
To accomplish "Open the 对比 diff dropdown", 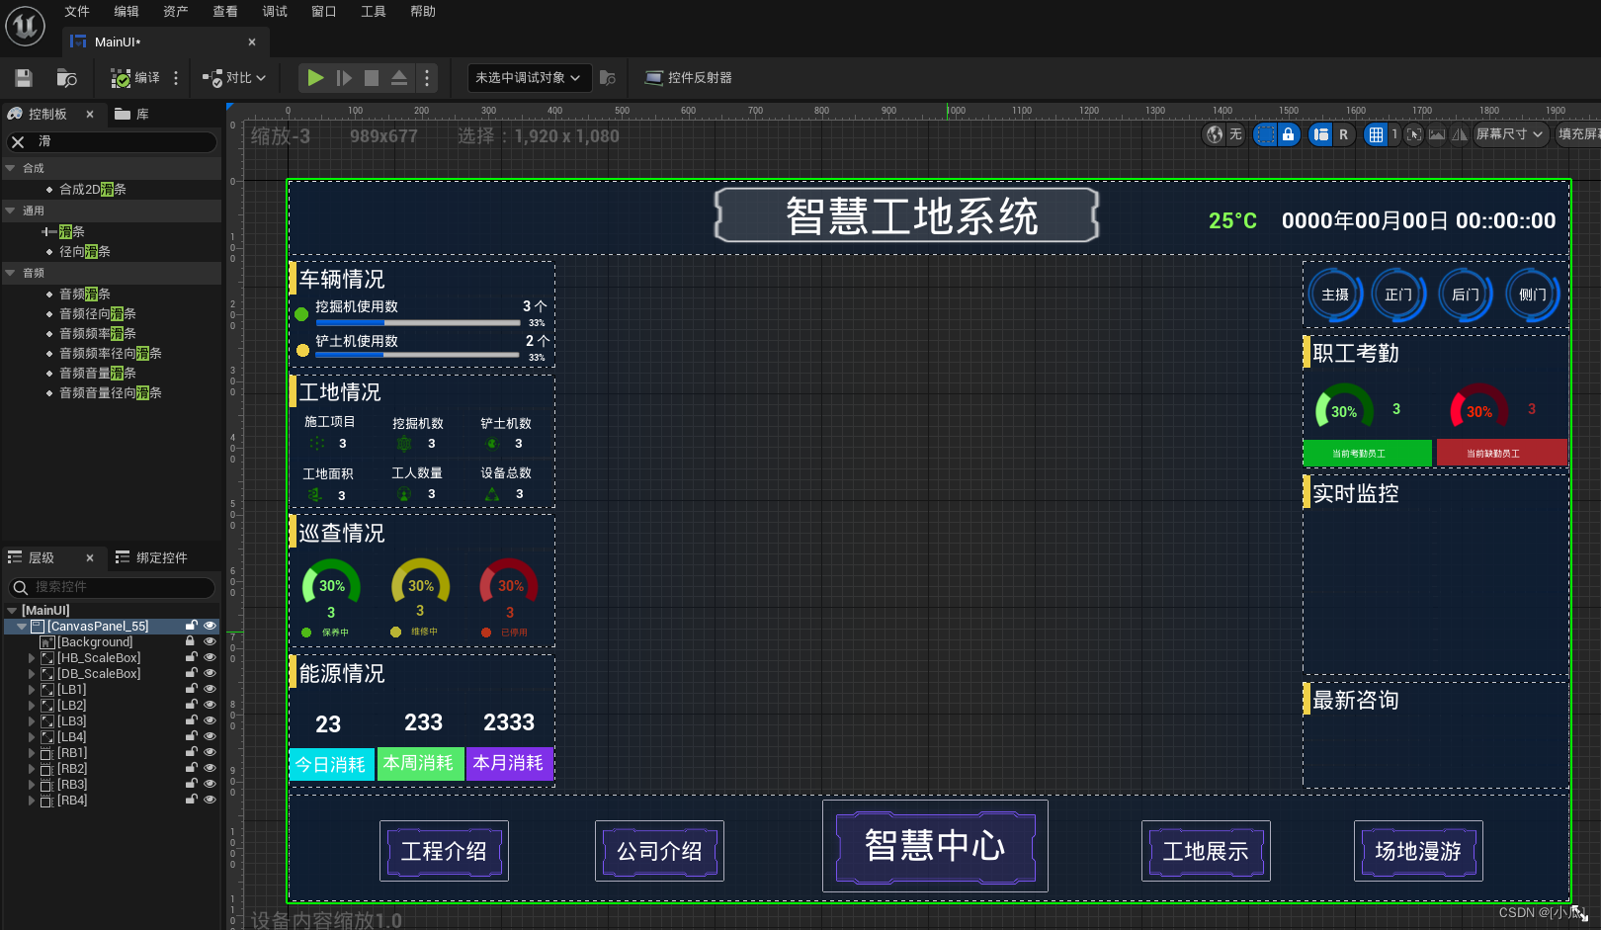I will click(234, 78).
